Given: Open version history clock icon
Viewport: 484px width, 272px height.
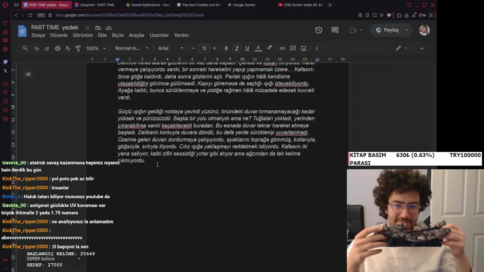Looking at the screenshot, I should point(319,30).
